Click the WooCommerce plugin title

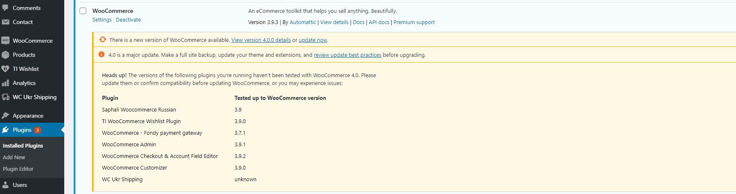tap(113, 11)
